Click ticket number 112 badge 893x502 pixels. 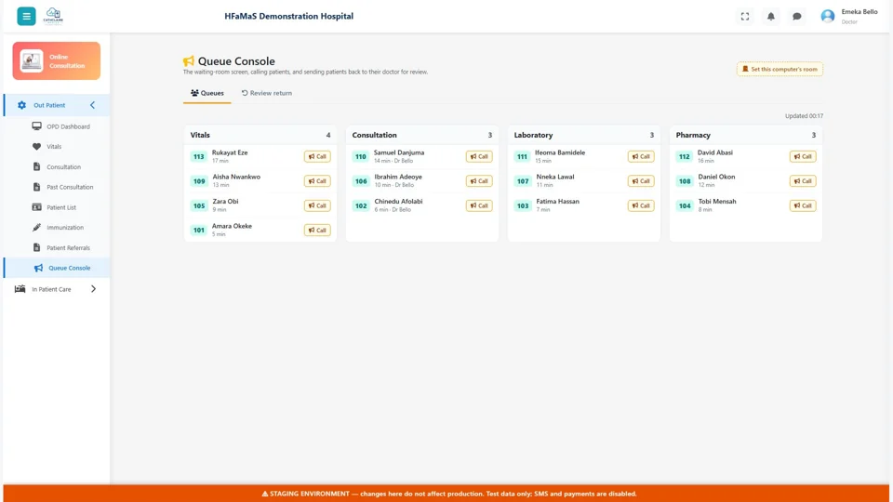tap(684, 156)
